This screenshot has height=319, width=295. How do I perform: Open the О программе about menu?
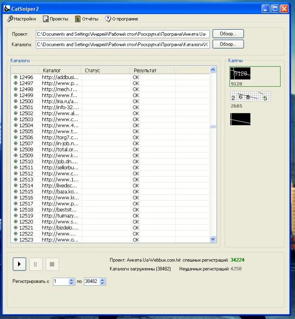click(x=121, y=19)
